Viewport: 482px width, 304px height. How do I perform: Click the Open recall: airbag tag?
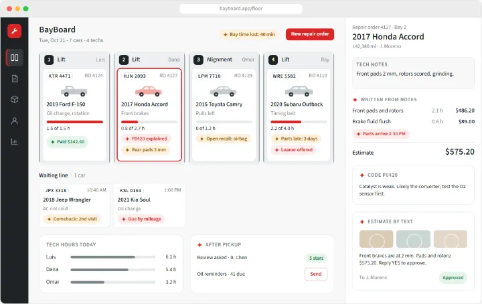pyautogui.click(x=224, y=139)
